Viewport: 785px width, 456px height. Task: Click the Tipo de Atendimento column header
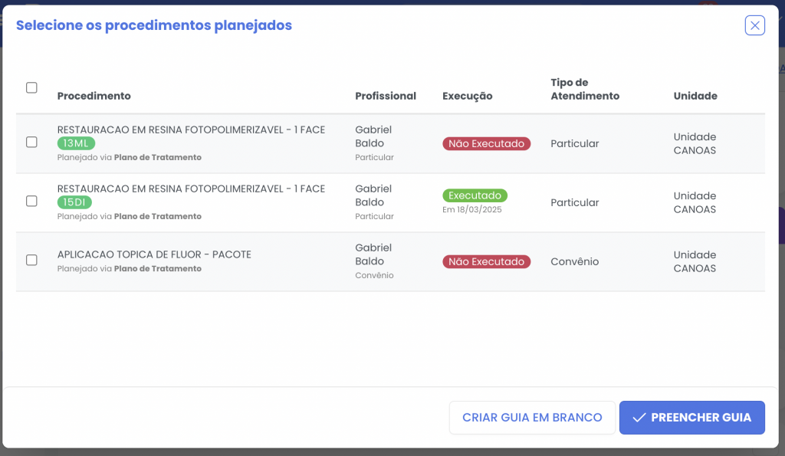point(584,89)
